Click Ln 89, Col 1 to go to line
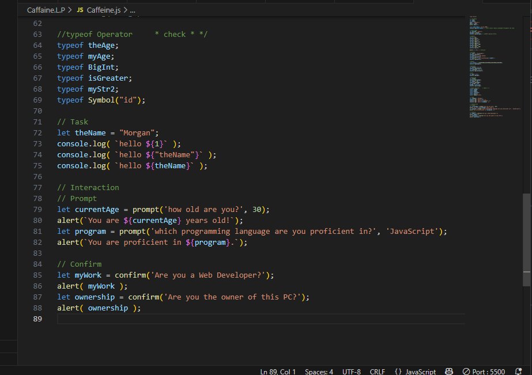This screenshot has height=375, width=532. tap(278, 372)
